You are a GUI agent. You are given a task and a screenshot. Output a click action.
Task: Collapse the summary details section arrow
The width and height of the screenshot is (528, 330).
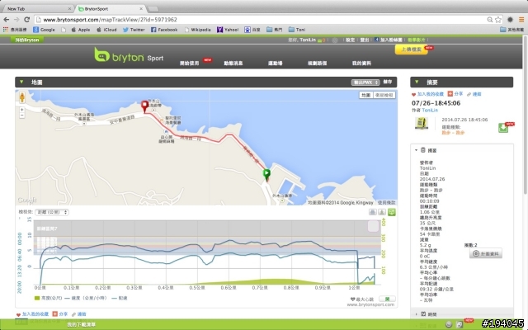click(416, 150)
